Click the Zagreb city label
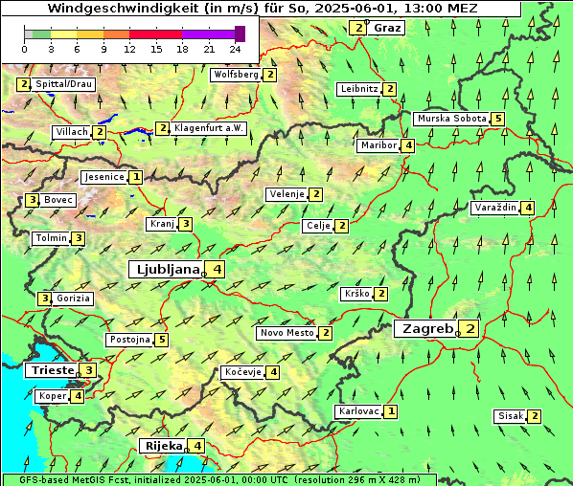Image resolution: width=573 pixels, height=486 pixels. coord(425,329)
